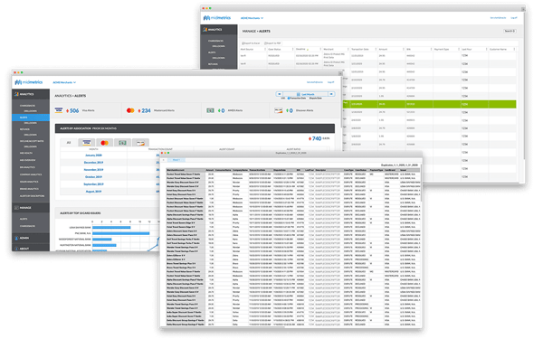Select the AMEX tab in Alerts by Association
Image resolution: width=543 pixels, height=339 pixels.
[122, 143]
